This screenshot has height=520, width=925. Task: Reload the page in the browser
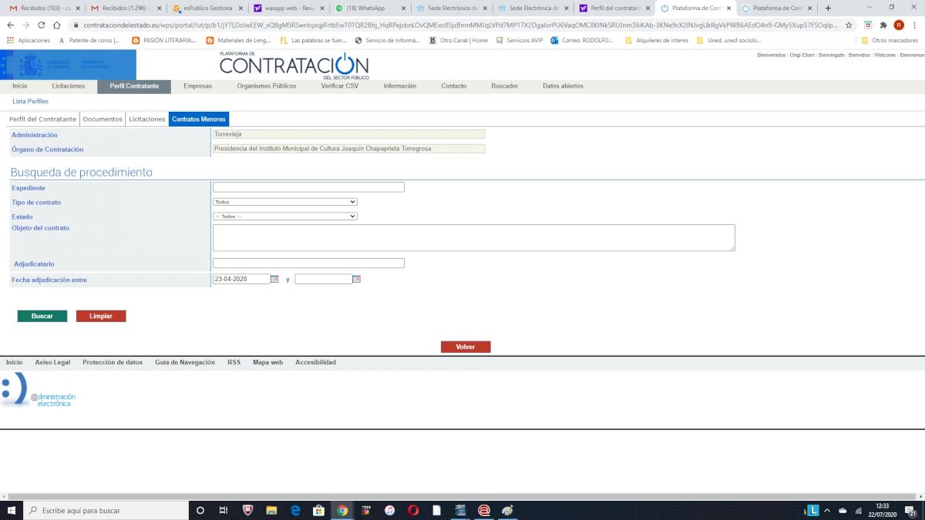tap(42, 25)
